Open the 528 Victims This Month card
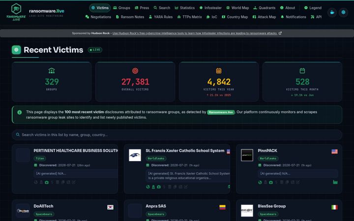 pos(302,82)
